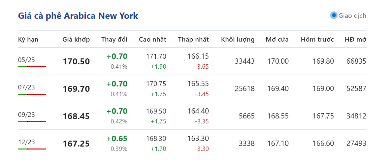Click the 33443 volume value
The height and width of the screenshot is (166, 389).
244,61
